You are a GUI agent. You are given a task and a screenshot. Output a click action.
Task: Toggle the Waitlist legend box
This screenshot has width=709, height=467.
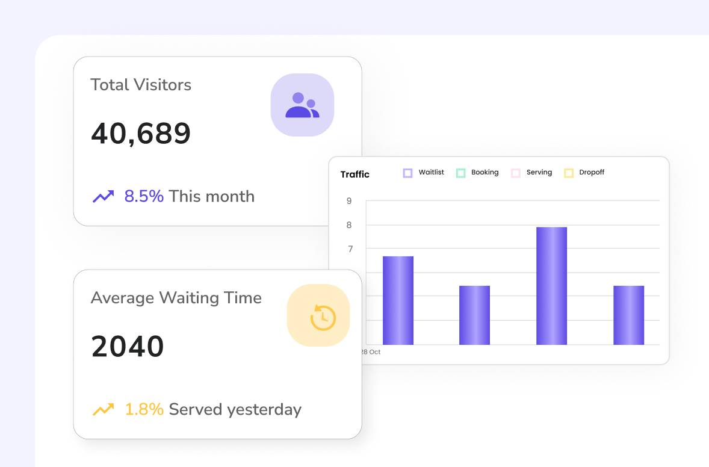[x=407, y=173]
